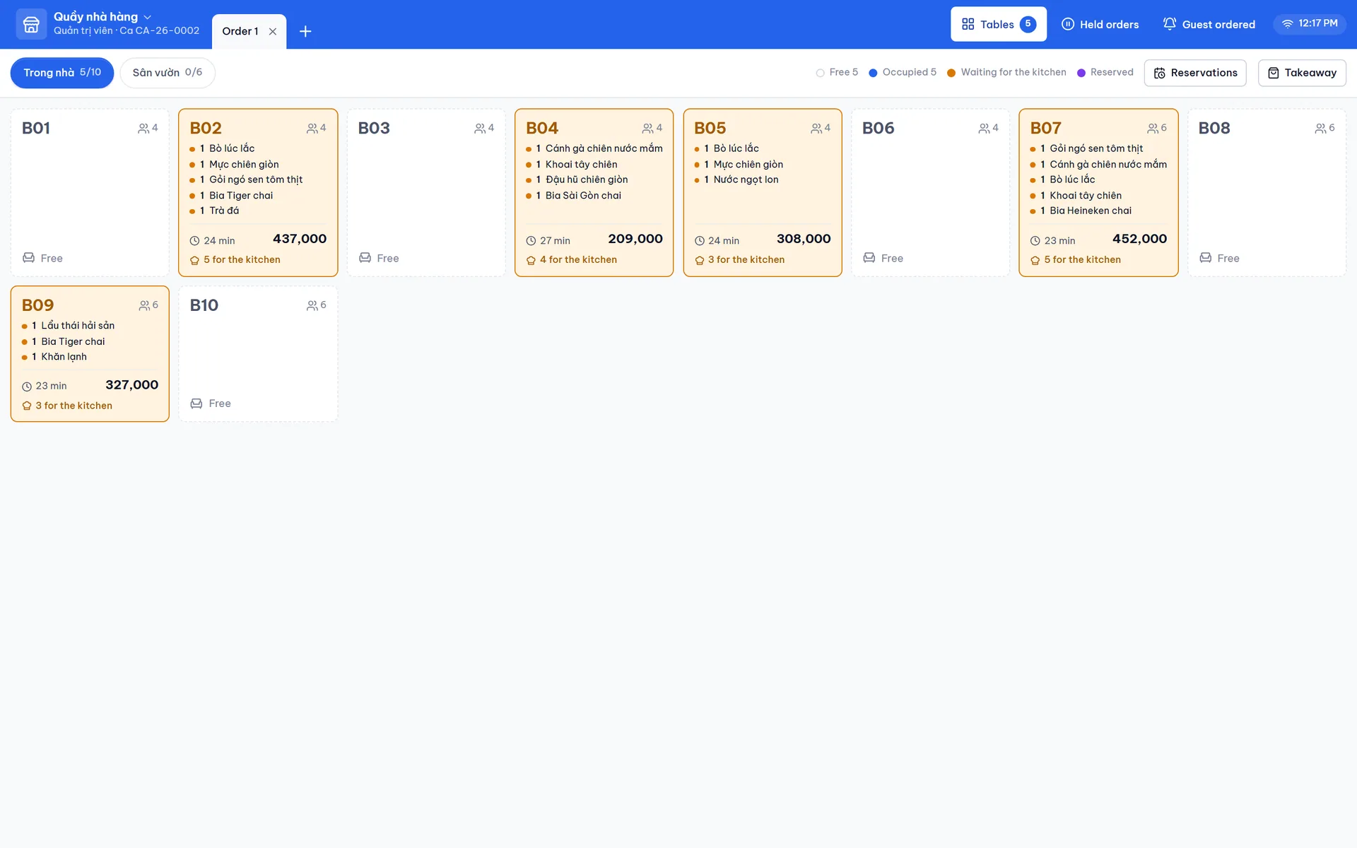Image resolution: width=1357 pixels, height=848 pixels.
Task: Click the sofa Free icon on B03
Action: click(x=365, y=258)
